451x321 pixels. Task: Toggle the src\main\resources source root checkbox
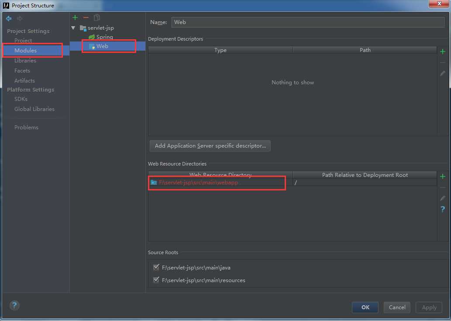(x=156, y=280)
